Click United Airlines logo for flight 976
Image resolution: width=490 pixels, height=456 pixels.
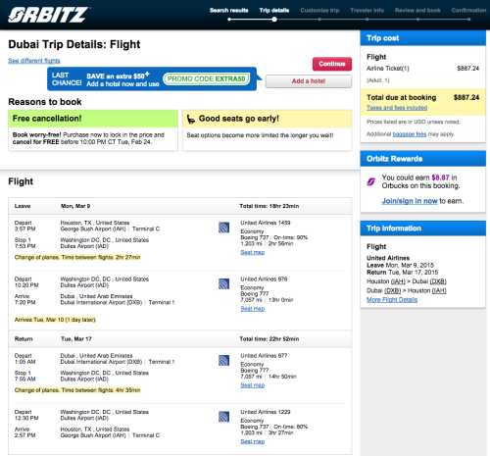(223, 283)
